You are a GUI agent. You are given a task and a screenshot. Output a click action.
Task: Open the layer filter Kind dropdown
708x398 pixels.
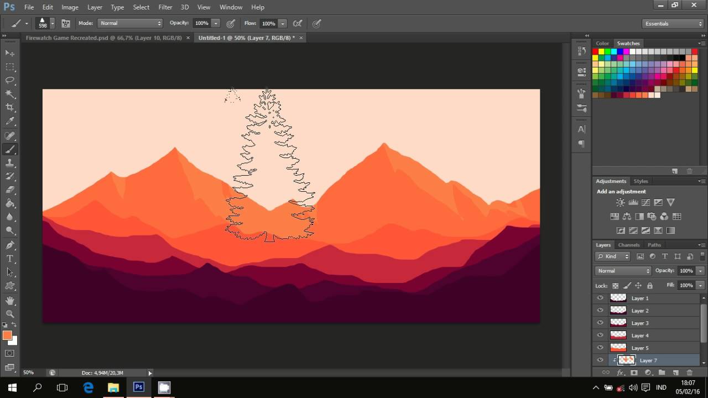click(613, 256)
